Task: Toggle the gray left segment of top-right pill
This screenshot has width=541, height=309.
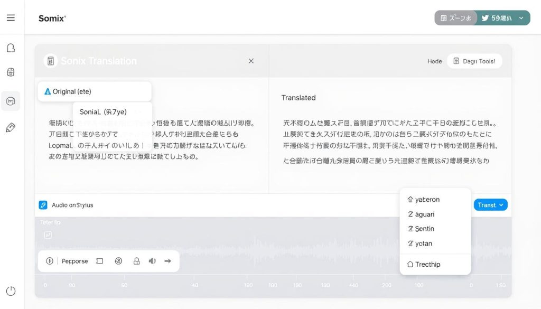Action: coord(455,18)
